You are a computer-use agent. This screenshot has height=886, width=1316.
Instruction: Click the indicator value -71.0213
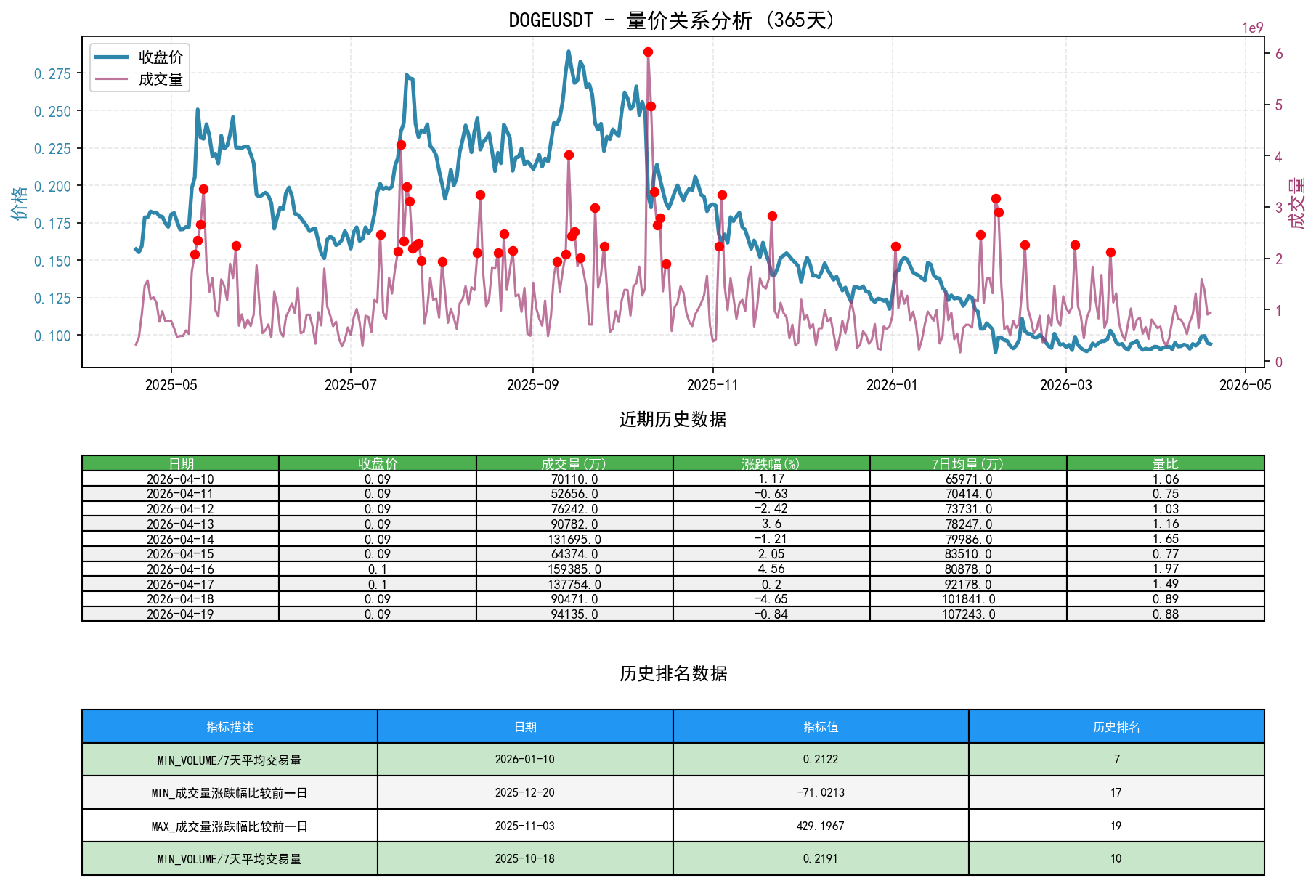point(821,793)
